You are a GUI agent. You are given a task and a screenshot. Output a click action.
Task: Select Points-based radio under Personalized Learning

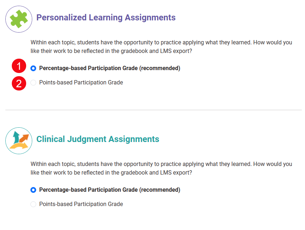[33, 83]
